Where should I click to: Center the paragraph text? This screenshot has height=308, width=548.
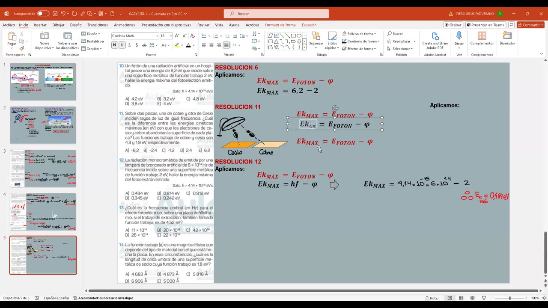pyautogui.click(x=211, y=45)
